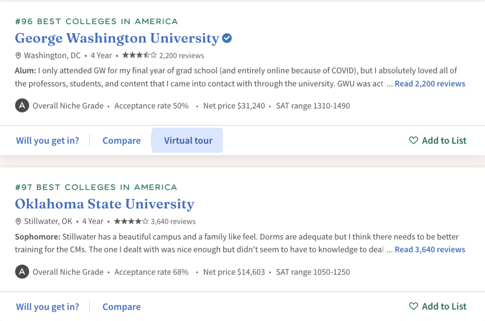The width and height of the screenshot is (485, 321).
Task: Read 3,640 reviews for Oklahoma State
Action: (430, 250)
